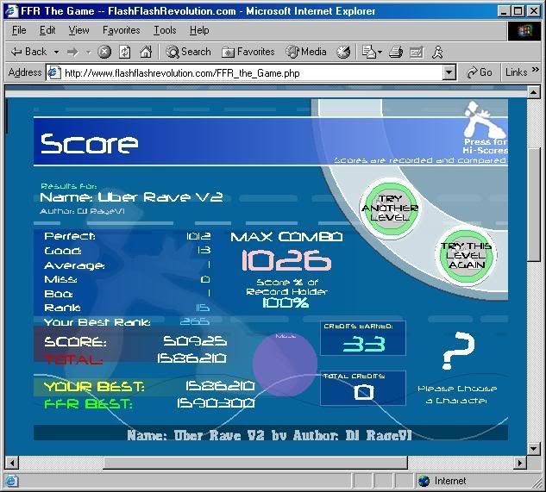Click the Stop loading toolbar icon

(104, 52)
